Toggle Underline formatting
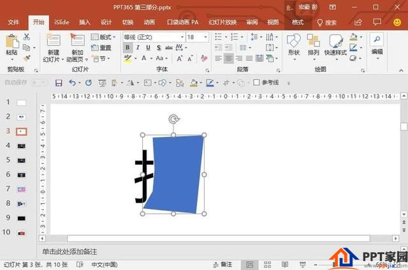Viewport: 408px width, 270px height. click(148, 48)
